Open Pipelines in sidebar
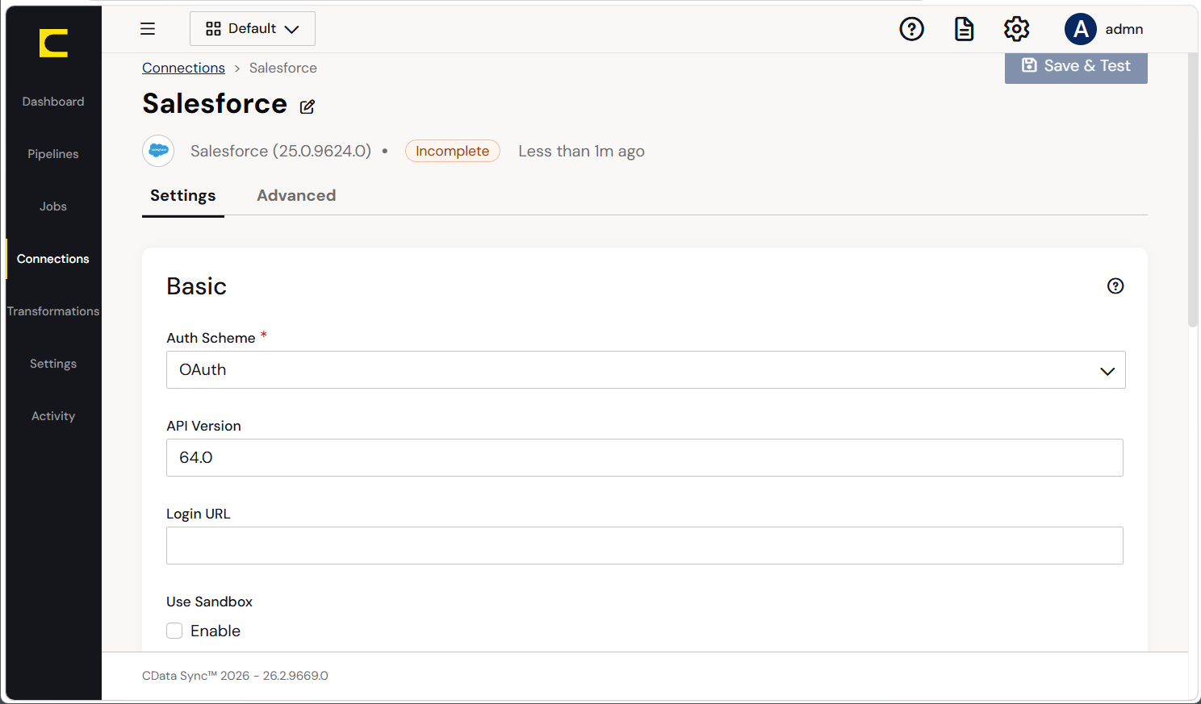Image resolution: width=1201 pixels, height=704 pixels. (x=53, y=154)
